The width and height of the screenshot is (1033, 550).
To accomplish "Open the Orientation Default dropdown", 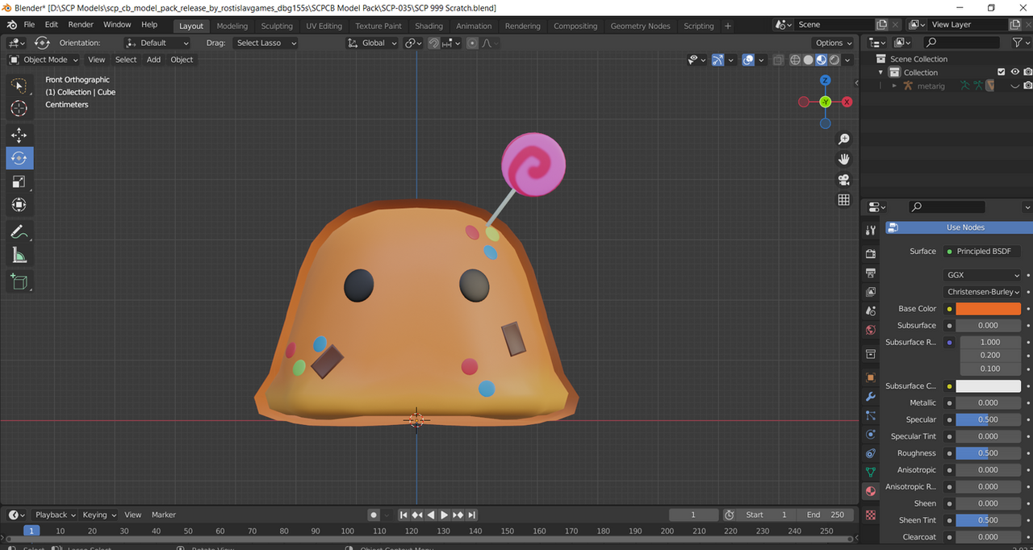I will pyautogui.click(x=157, y=43).
